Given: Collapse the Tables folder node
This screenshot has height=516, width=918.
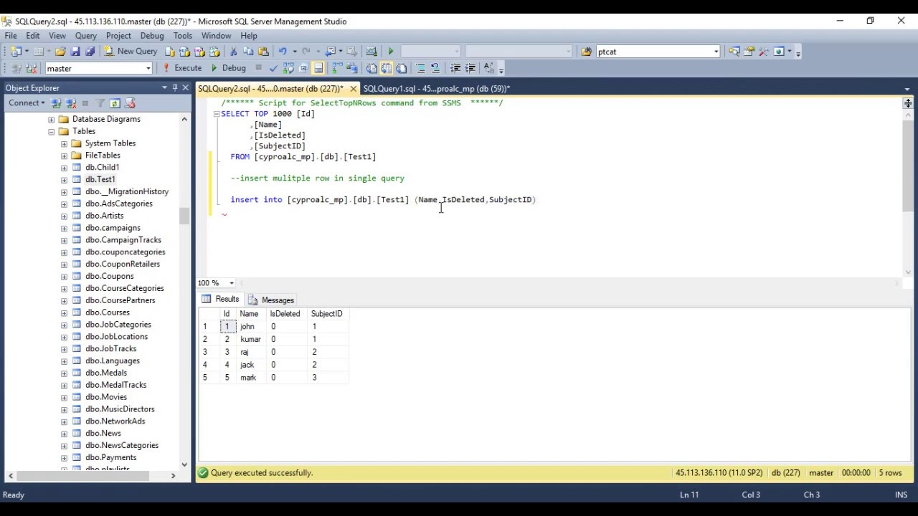Looking at the screenshot, I should coord(52,131).
